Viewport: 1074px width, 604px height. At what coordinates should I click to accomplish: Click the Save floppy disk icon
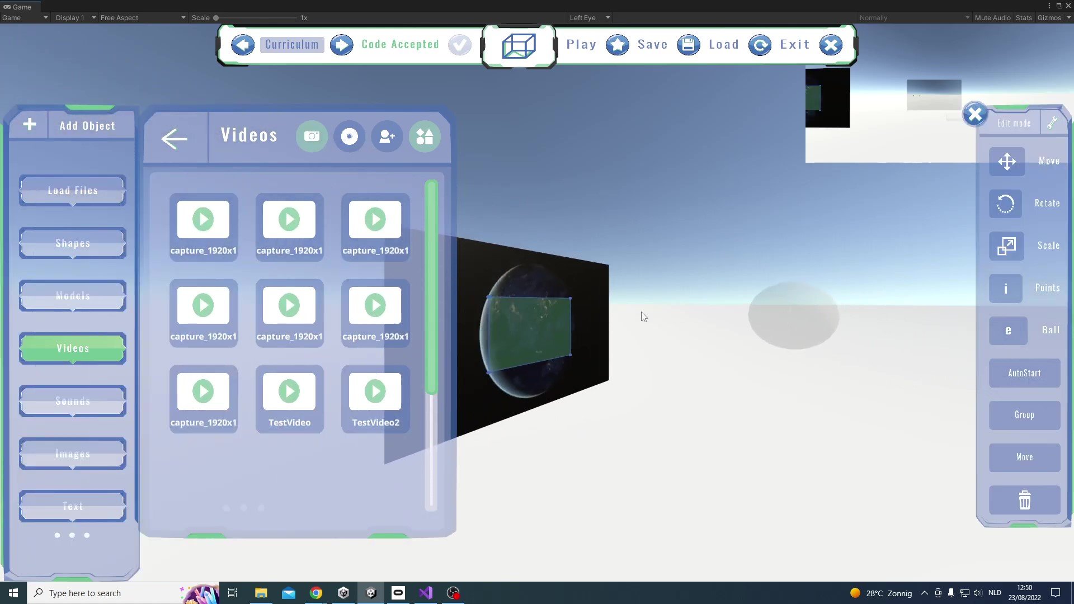coord(689,45)
